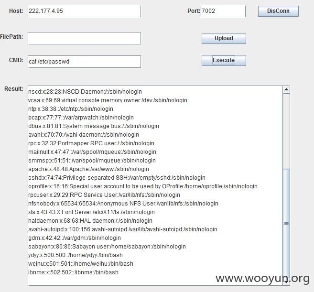
Task: Click the Host label
Action: pyautogui.click(x=16, y=11)
